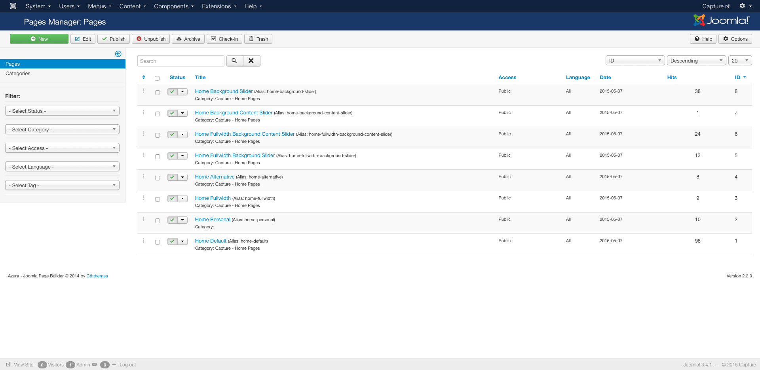Open the Select Tag filter dropdown
This screenshot has width=760, height=370.
tap(62, 185)
